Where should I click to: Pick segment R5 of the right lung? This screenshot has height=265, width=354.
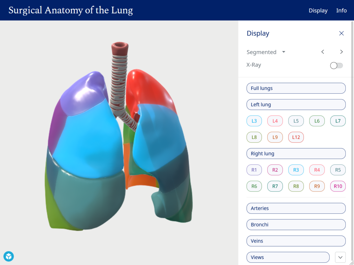click(x=338, y=170)
